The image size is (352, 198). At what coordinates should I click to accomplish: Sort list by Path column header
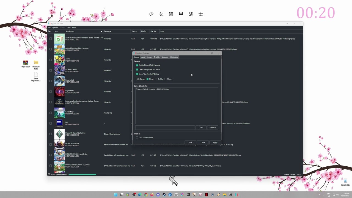pyautogui.click(x=231, y=31)
